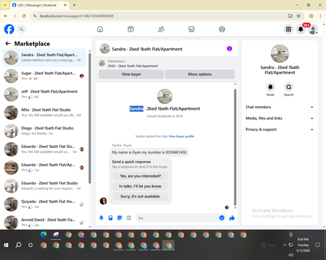This screenshot has height=260, width=326.
Task: Record a voice clip microphone icon
Action: point(101,218)
